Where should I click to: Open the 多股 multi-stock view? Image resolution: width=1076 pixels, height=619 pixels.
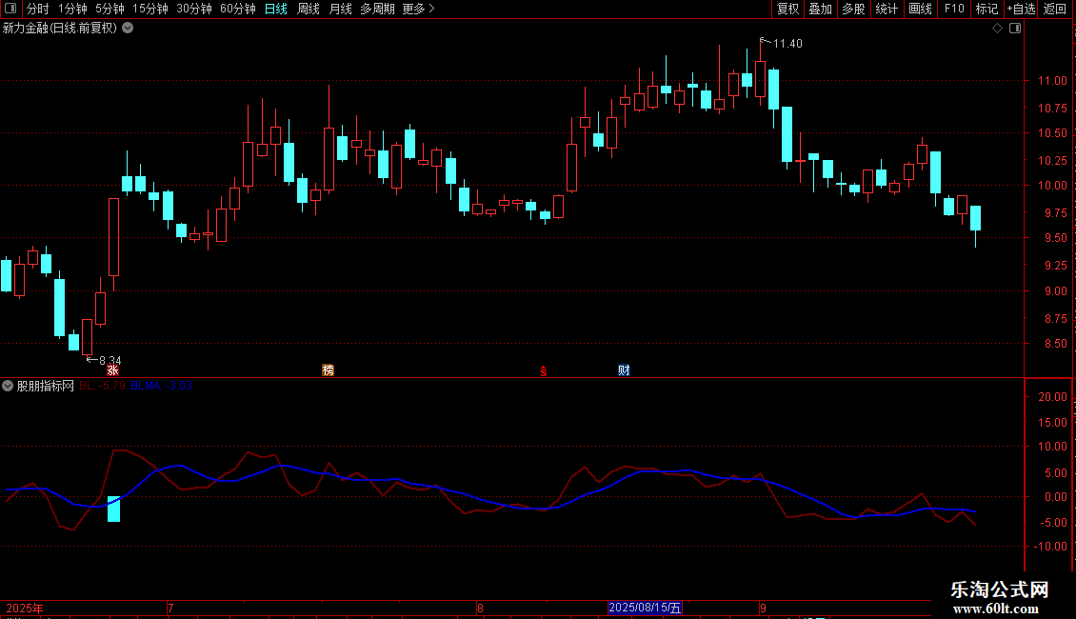click(854, 9)
